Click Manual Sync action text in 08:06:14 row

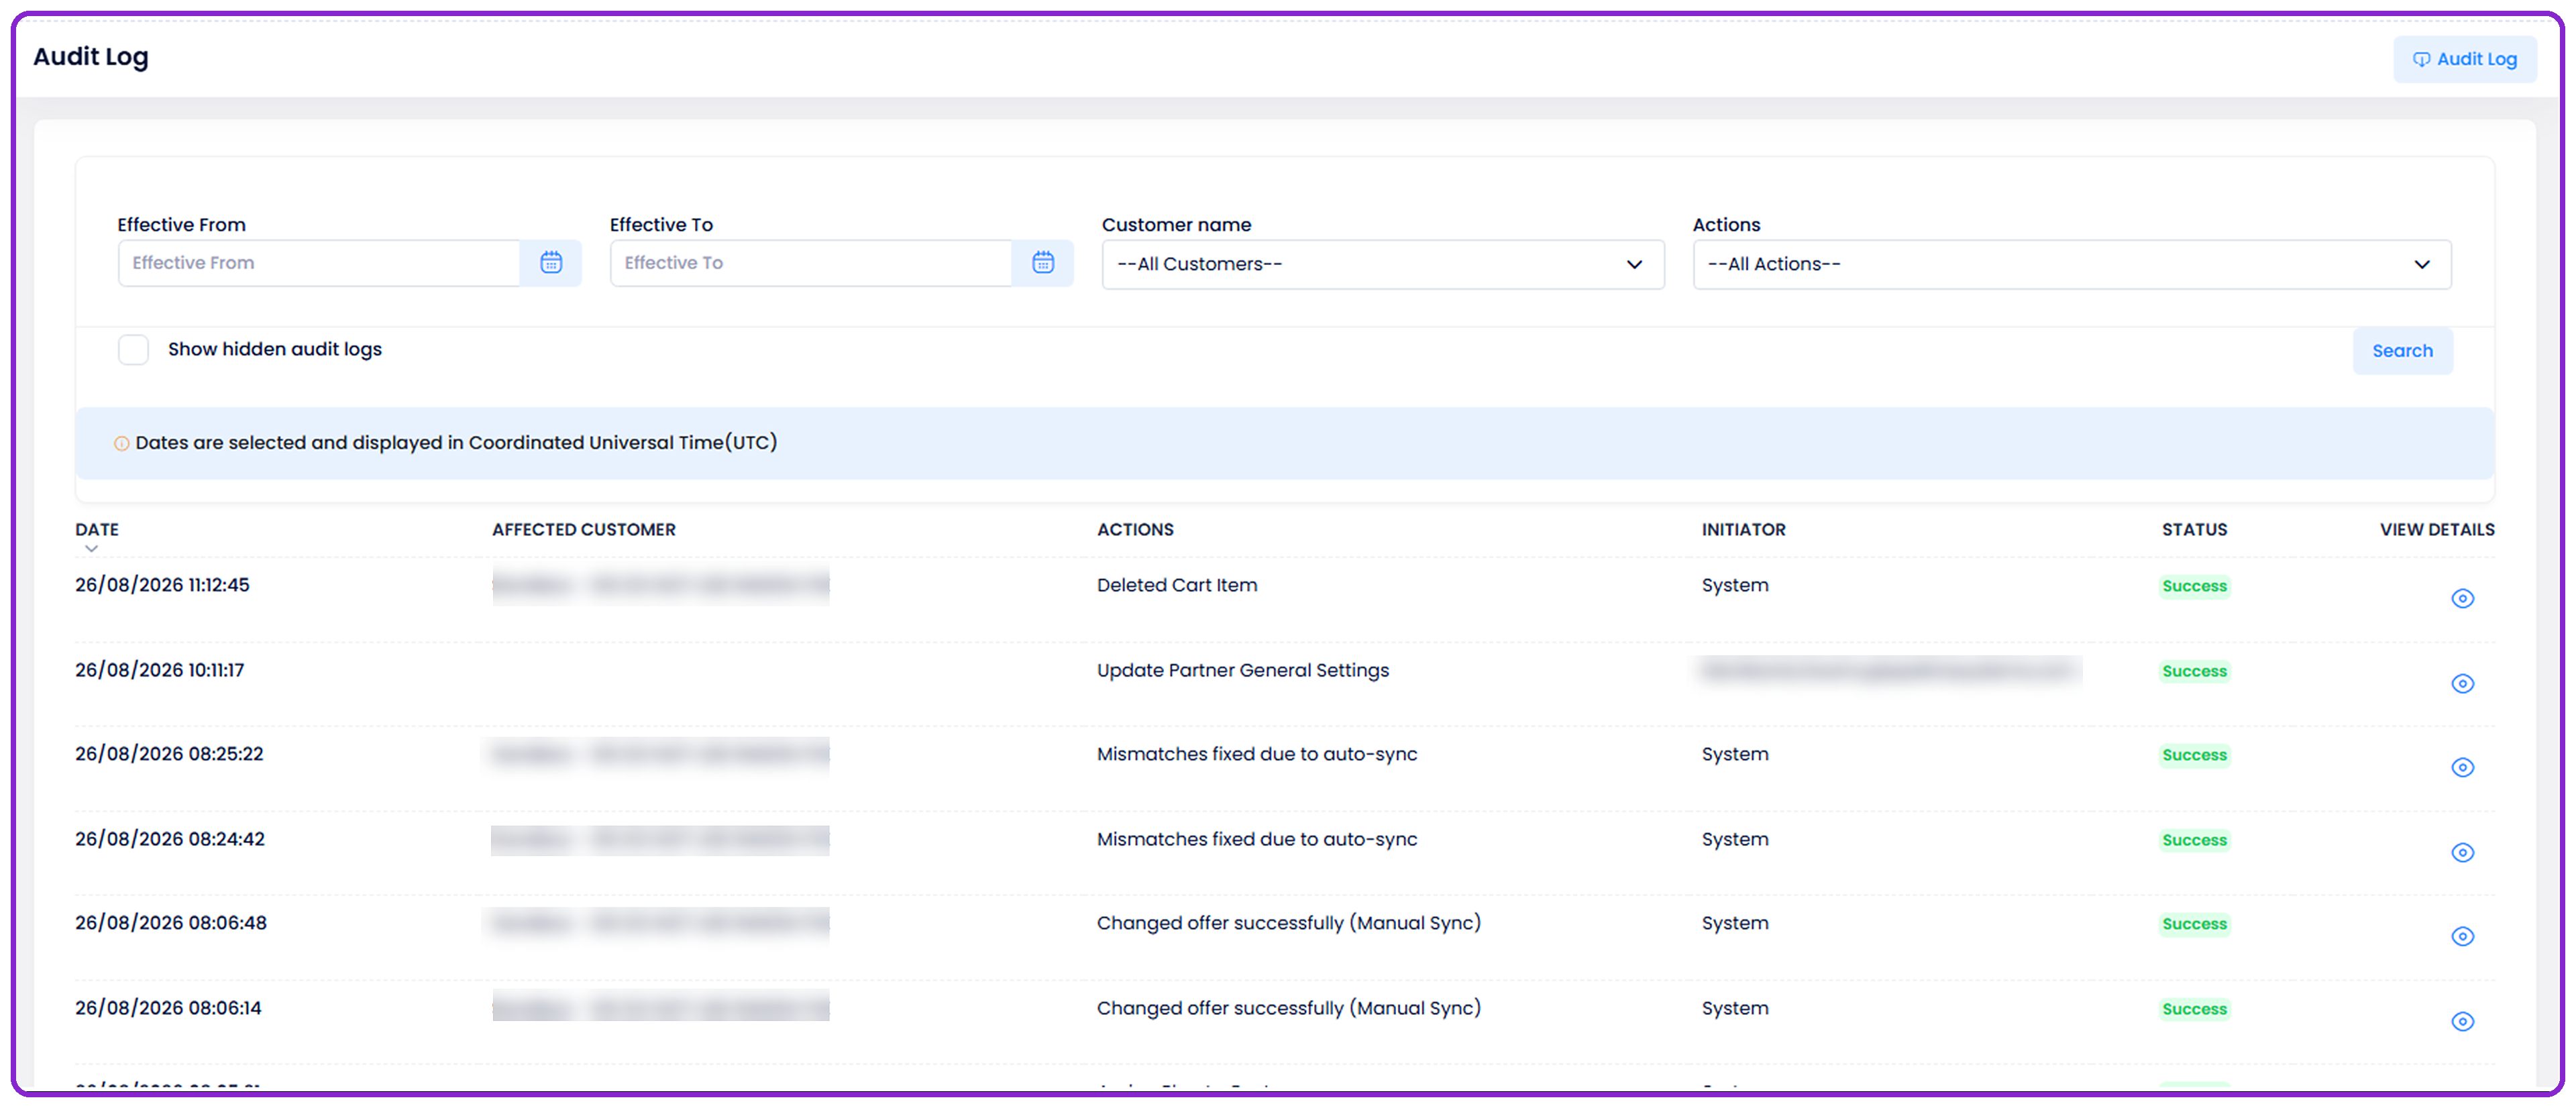(1289, 1008)
